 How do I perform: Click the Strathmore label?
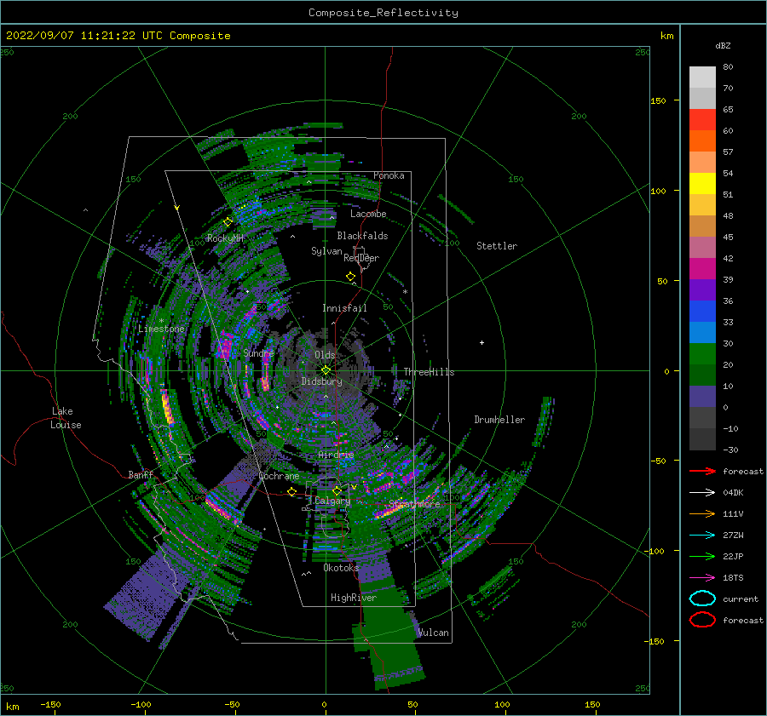(x=414, y=504)
